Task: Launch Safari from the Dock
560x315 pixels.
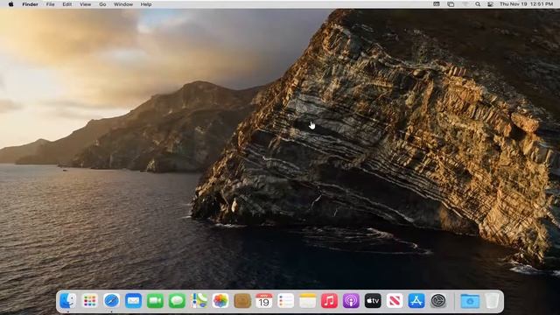Action: pyautogui.click(x=111, y=301)
